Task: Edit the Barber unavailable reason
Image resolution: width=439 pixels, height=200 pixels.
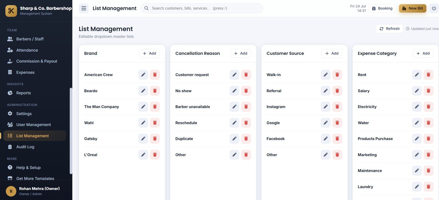Action: [234, 107]
